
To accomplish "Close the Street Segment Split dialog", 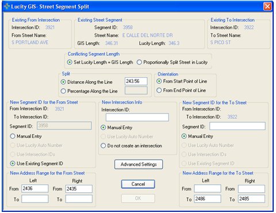I will click(267, 6).
